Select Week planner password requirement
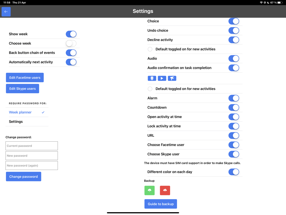The height and width of the screenshot is (215, 286). (x=27, y=112)
